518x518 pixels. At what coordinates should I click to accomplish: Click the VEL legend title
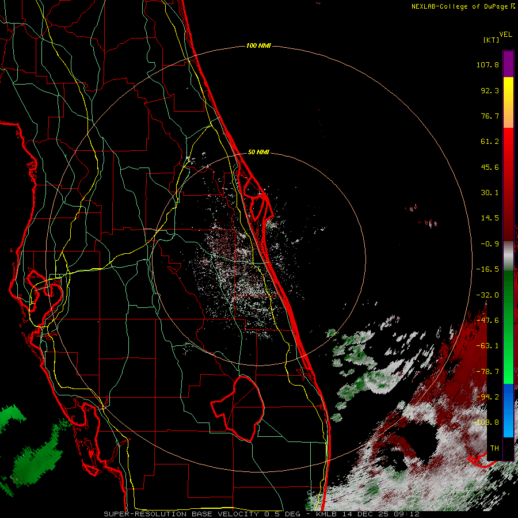(505, 34)
